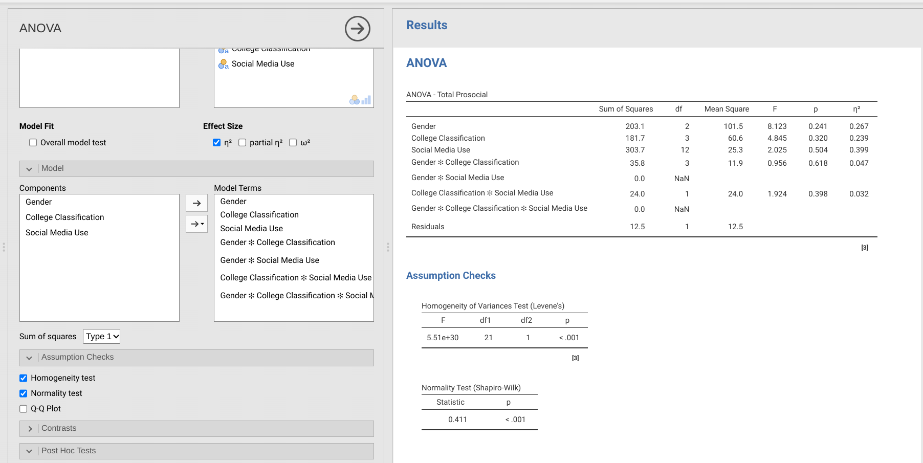Uncheck the η² effect size checkbox
The width and height of the screenshot is (923, 463).
(x=217, y=143)
